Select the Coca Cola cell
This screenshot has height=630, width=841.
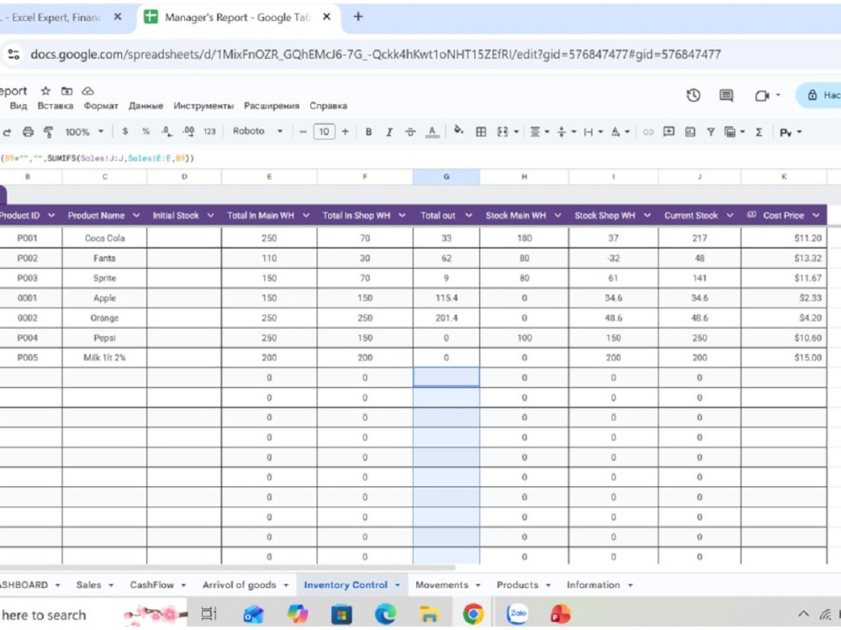(x=104, y=238)
